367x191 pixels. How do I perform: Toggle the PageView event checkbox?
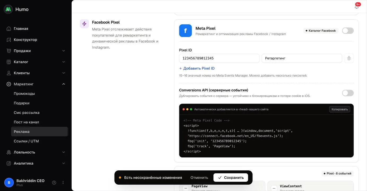186,188
